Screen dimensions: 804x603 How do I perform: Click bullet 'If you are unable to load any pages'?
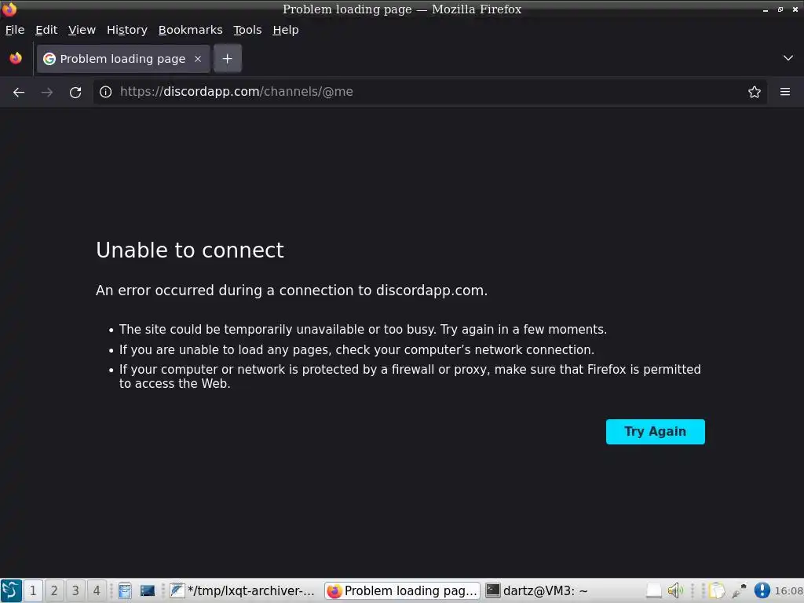pyautogui.click(x=357, y=349)
